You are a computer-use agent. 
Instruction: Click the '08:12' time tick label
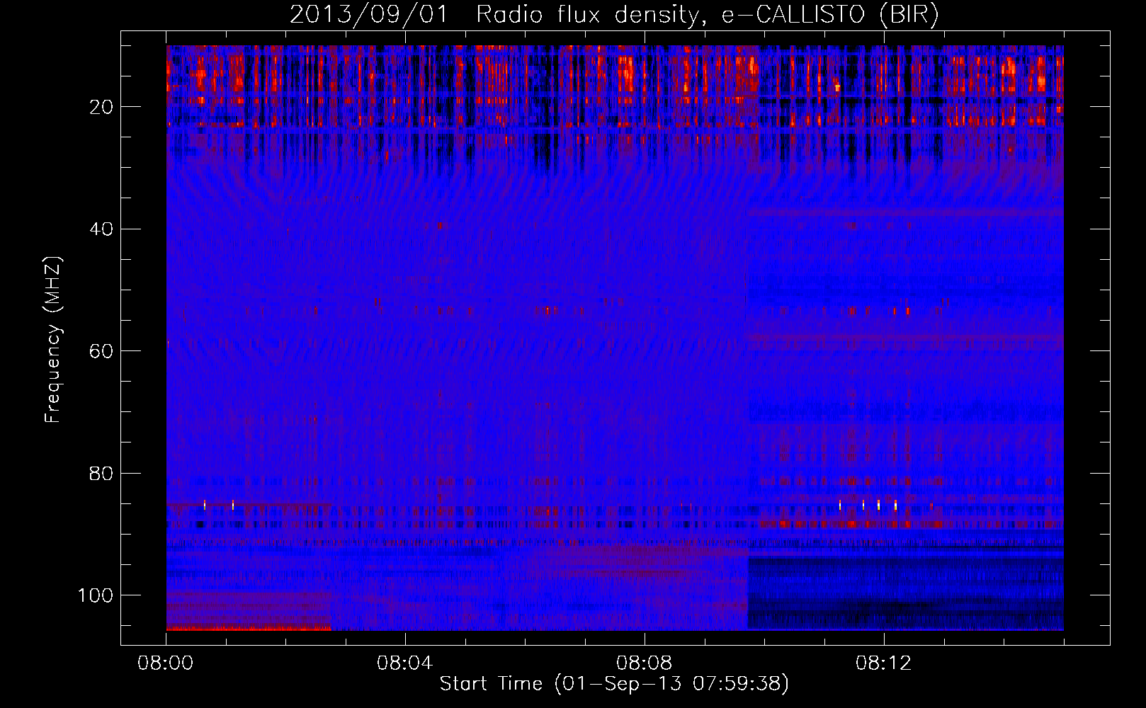(x=883, y=663)
